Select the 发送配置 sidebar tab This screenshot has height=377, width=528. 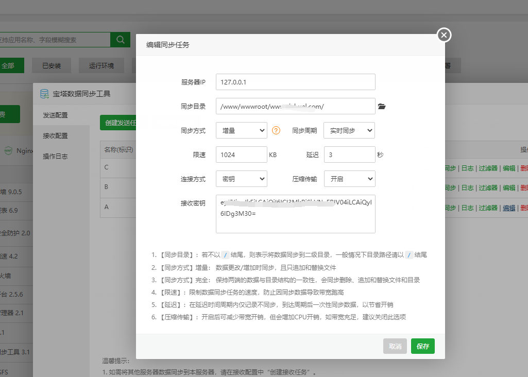pos(55,115)
